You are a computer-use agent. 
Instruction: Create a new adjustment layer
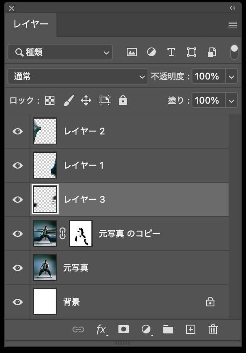pyautogui.click(x=146, y=329)
